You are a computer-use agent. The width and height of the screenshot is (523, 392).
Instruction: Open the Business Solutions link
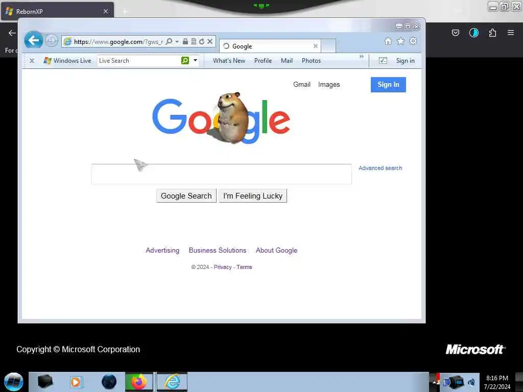(218, 250)
